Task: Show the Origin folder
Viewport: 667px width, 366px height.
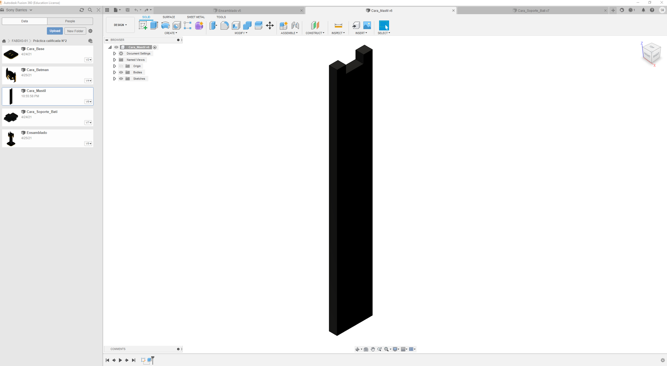Action: pyautogui.click(x=121, y=66)
